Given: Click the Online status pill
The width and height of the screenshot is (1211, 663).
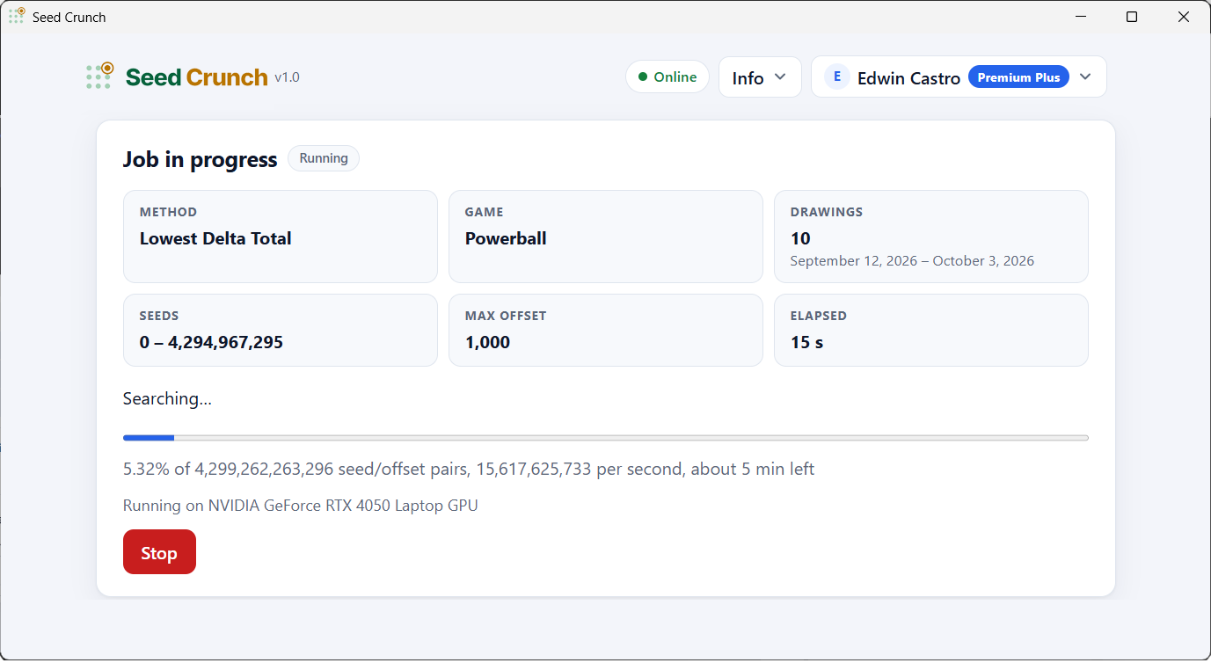Looking at the screenshot, I should (668, 77).
